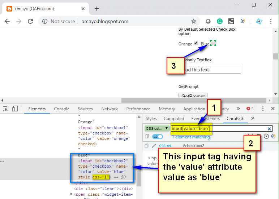Open DevTools customize menu
This screenshot has width=279, height=199.
(x=263, y=109)
